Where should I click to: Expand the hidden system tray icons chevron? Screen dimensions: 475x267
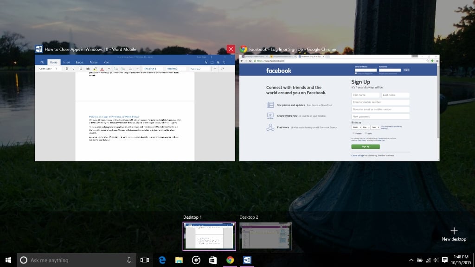click(411, 260)
